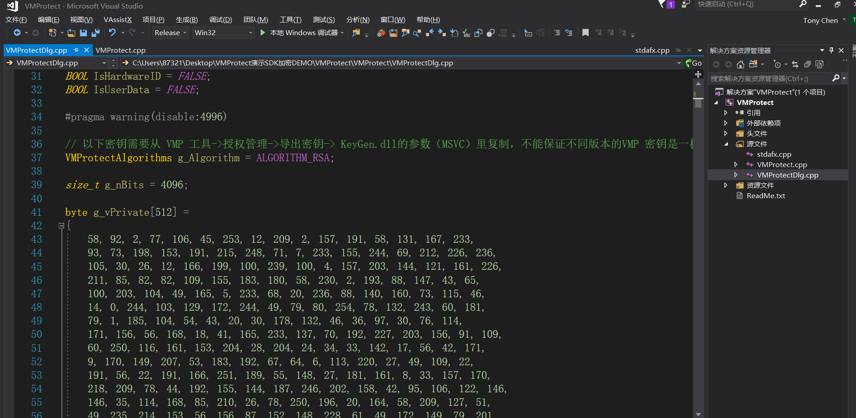Expand the 头文件 node in Solution Explorer
Screen dimensions: 856x418
[726, 133]
